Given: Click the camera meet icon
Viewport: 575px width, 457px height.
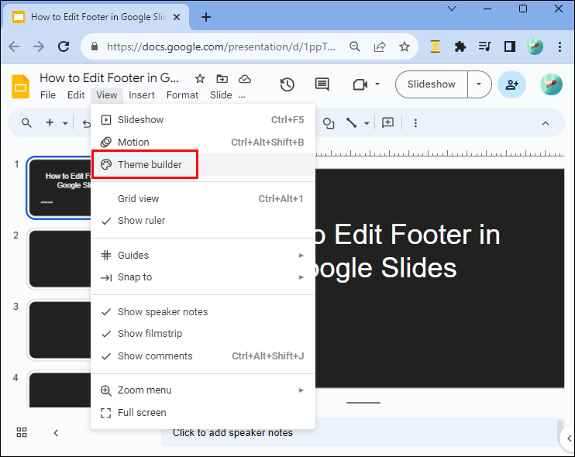Looking at the screenshot, I should point(359,84).
